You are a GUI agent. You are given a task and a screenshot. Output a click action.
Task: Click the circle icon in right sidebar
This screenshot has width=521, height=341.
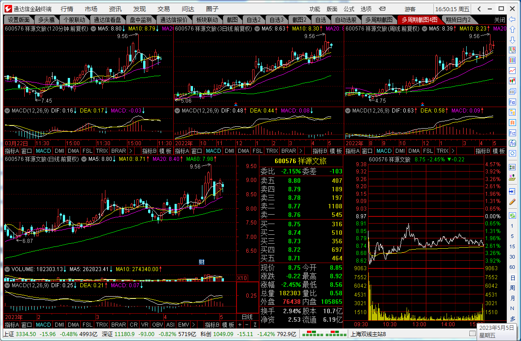click(512, 154)
